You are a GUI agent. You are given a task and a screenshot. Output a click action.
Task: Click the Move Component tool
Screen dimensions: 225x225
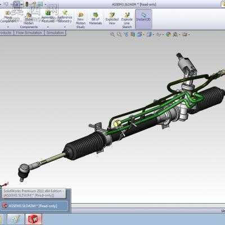pos(7,16)
